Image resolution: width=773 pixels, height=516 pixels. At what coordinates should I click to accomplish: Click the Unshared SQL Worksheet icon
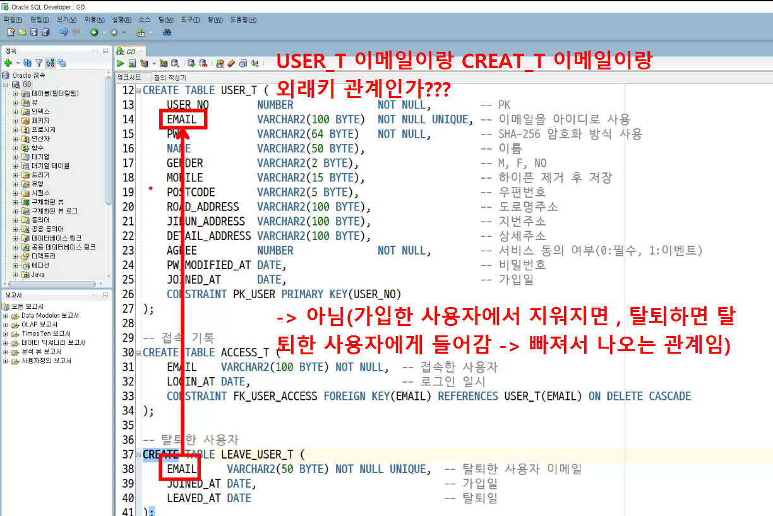click(220, 63)
